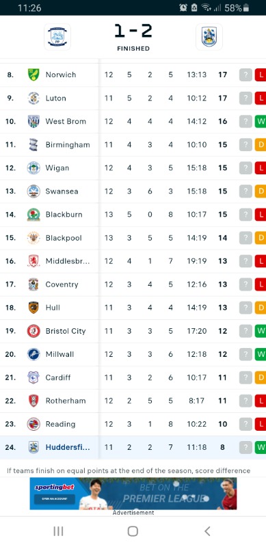Screen dimensions: 266x547
Task: Tap the Android recent apps button
Action: (58, 531)
